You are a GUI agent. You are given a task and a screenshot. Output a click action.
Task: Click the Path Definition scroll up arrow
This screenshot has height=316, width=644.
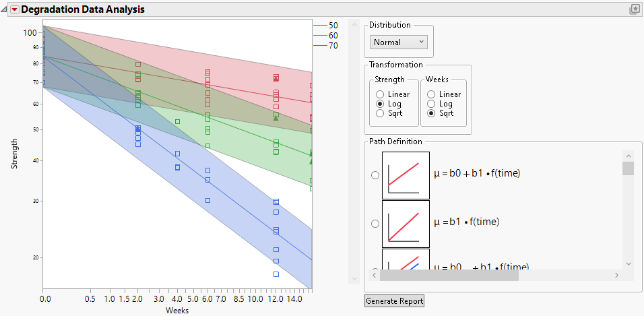[628, 155]
